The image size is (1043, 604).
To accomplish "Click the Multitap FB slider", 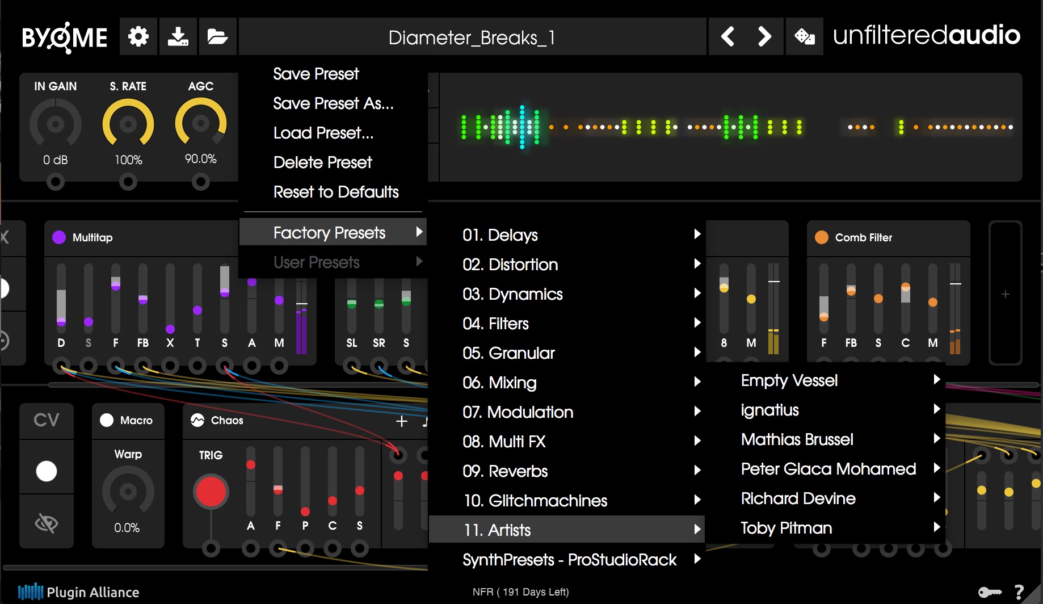I will 143,297.
